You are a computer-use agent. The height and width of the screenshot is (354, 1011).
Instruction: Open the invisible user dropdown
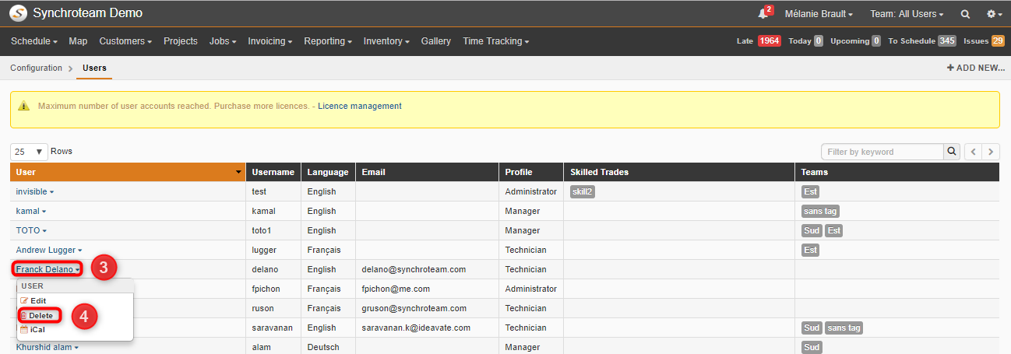pos(35,191)
